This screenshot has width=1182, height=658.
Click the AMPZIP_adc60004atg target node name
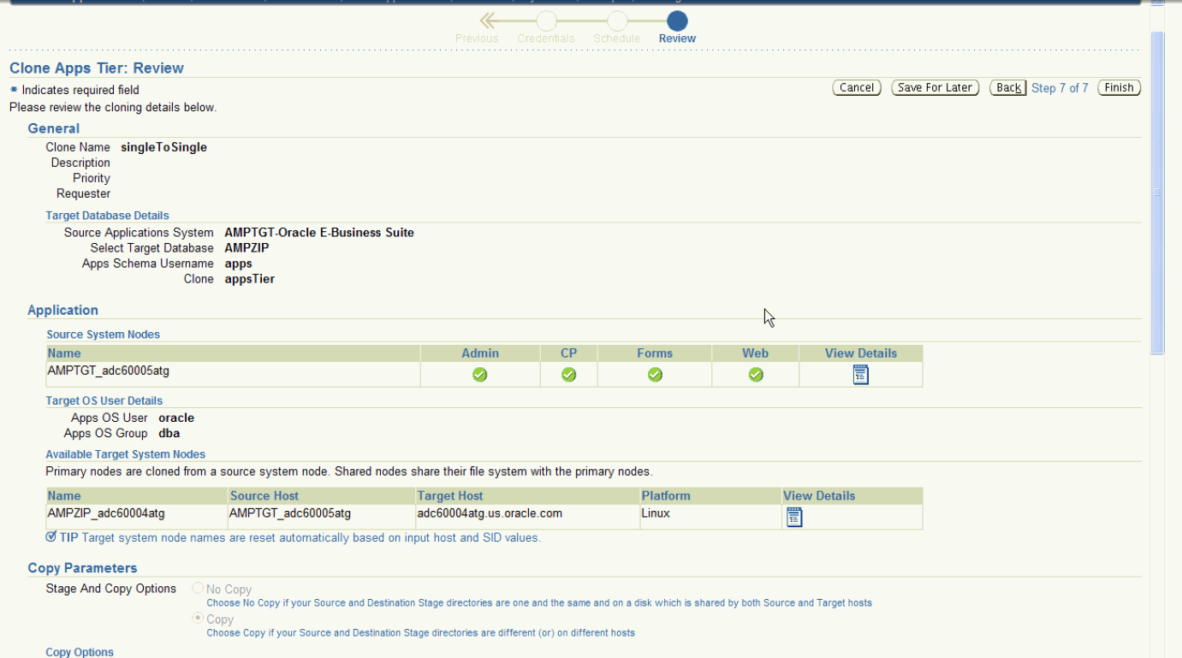[x=106, y=513]
